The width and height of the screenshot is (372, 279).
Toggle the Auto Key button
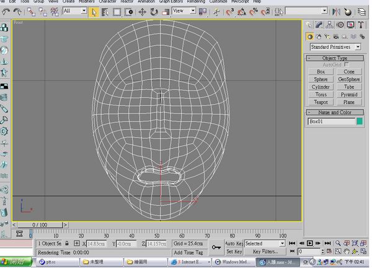234,244
